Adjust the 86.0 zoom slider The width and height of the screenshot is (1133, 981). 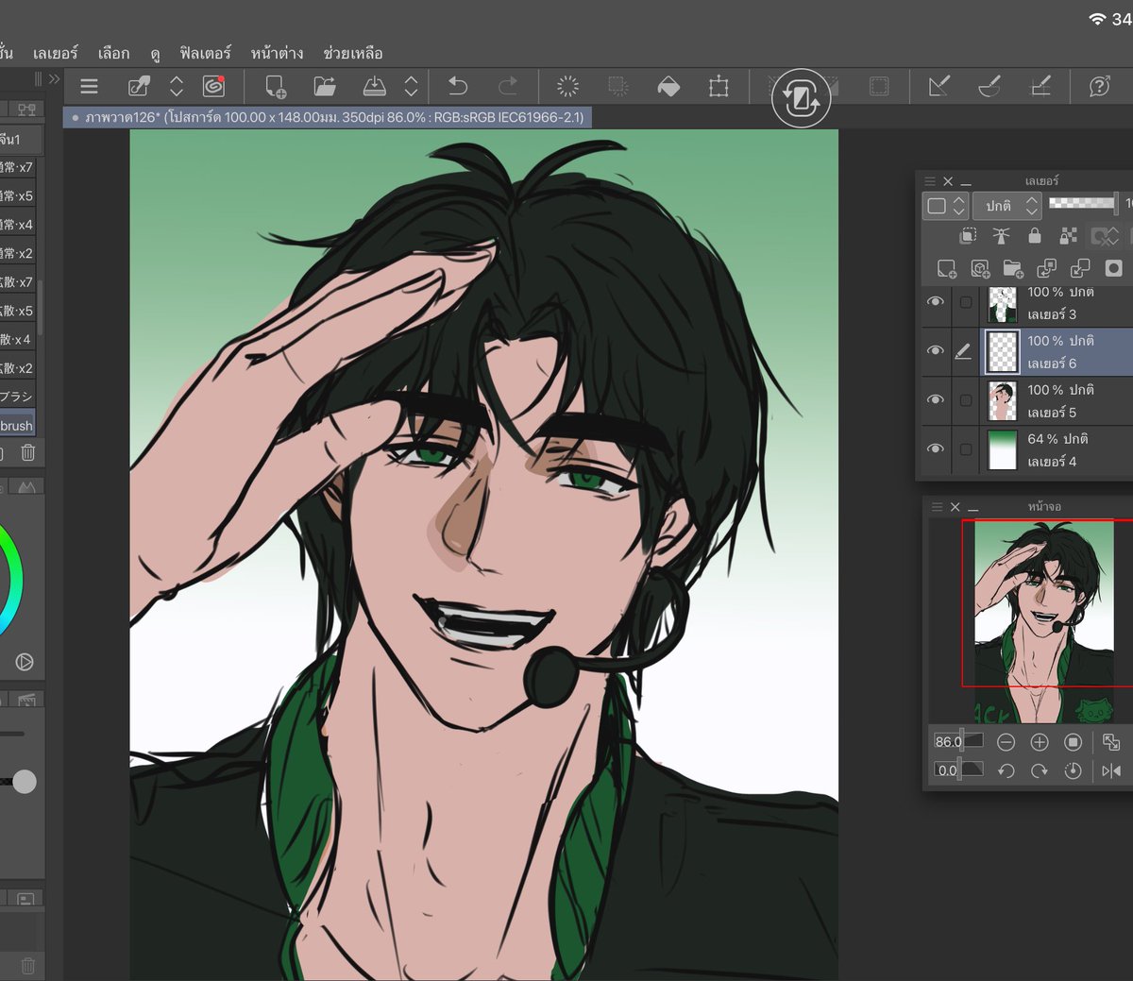(958, 741)
